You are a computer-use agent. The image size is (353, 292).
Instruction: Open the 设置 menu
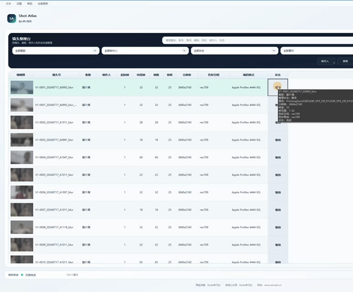(x=19, y=4)
